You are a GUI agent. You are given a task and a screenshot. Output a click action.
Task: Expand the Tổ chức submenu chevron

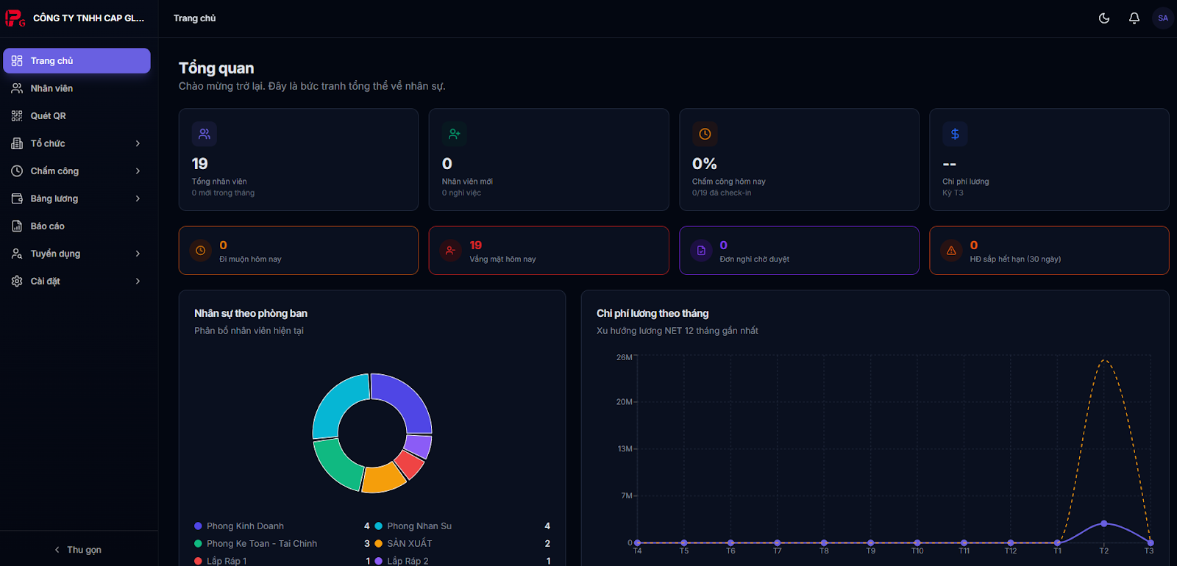tap(138, 143)
